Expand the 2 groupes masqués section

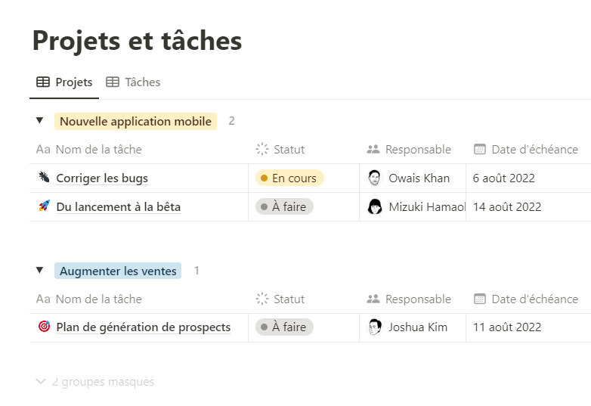click(95, 382)
